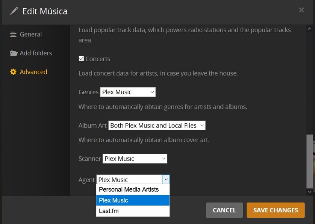Switch to the General tab
The width and height of the screenshot is (315, 224).
31,34
